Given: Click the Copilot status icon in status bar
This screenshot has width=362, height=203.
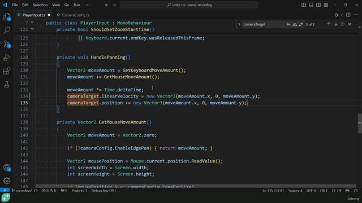Looking at the screenshot, I should [347, 191].
